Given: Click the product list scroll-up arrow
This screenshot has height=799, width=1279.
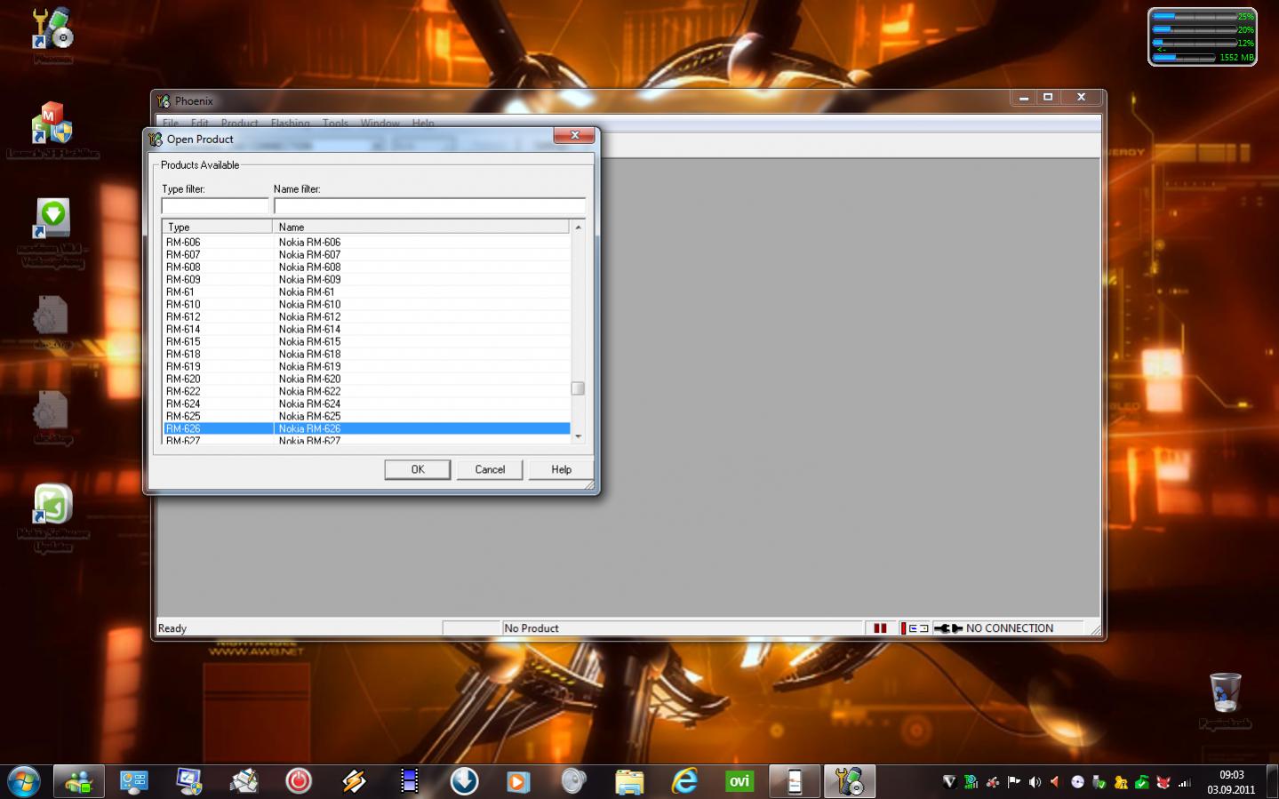Looking at the screenshot, I should pos(578,228).
